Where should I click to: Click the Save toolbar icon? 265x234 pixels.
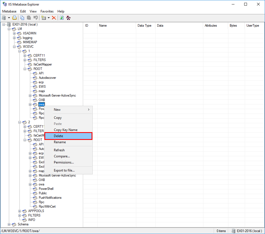[x=14, y=17]
